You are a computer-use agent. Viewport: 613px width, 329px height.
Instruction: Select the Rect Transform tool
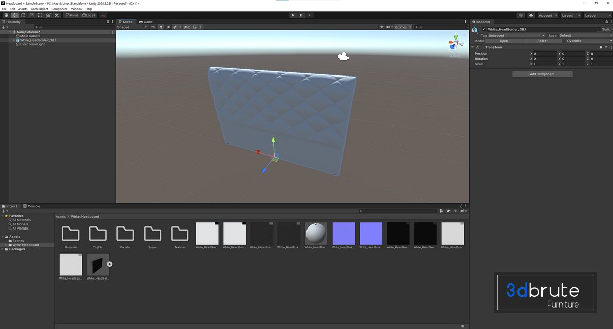click(40, 15)
